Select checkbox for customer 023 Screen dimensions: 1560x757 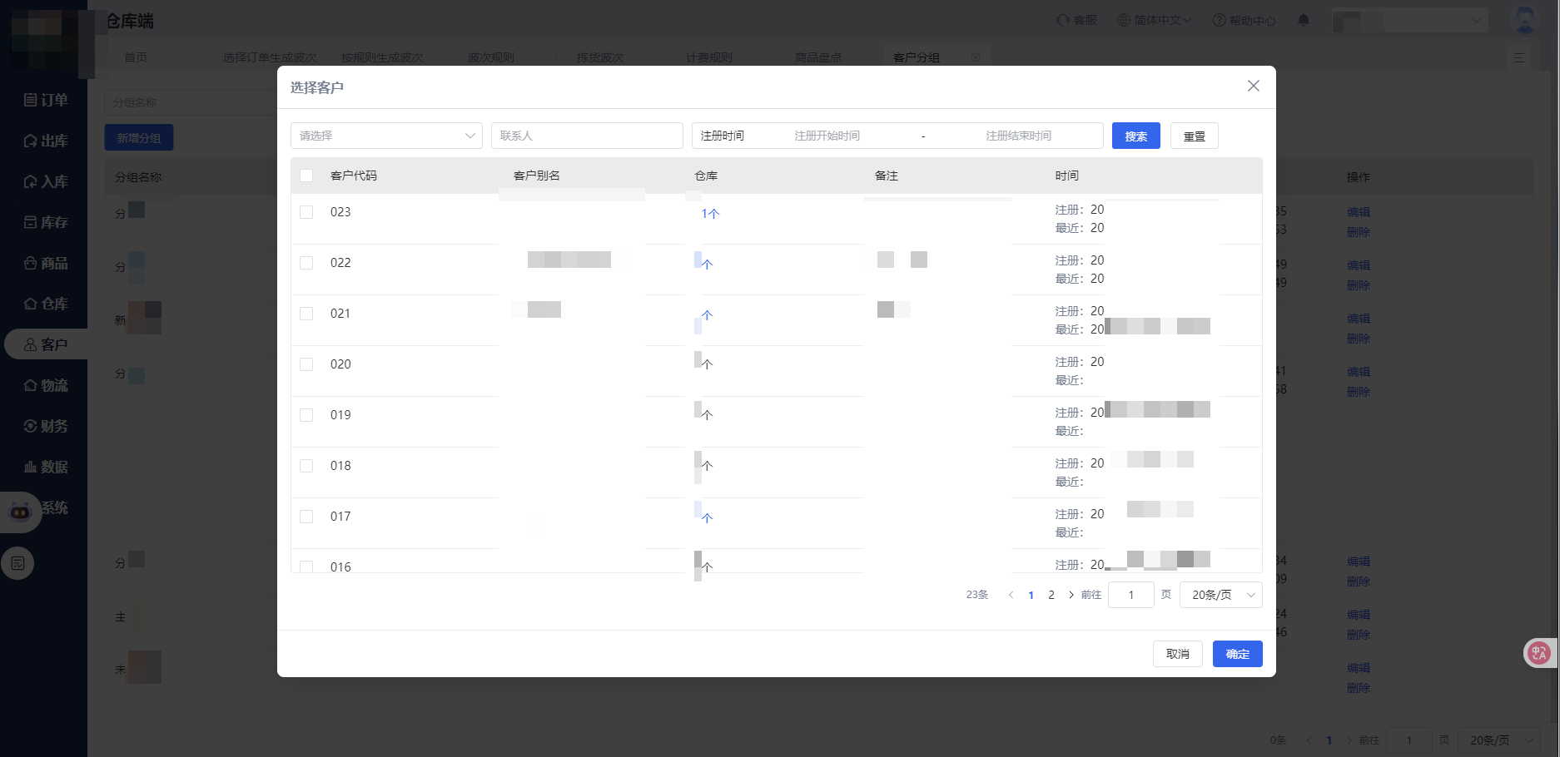pos(306,212)
